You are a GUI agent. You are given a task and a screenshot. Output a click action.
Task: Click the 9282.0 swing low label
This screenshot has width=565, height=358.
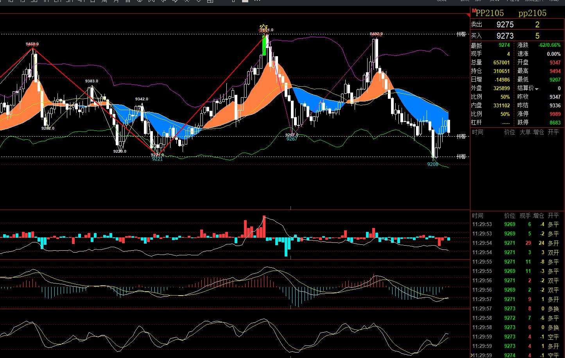(48, 128)
